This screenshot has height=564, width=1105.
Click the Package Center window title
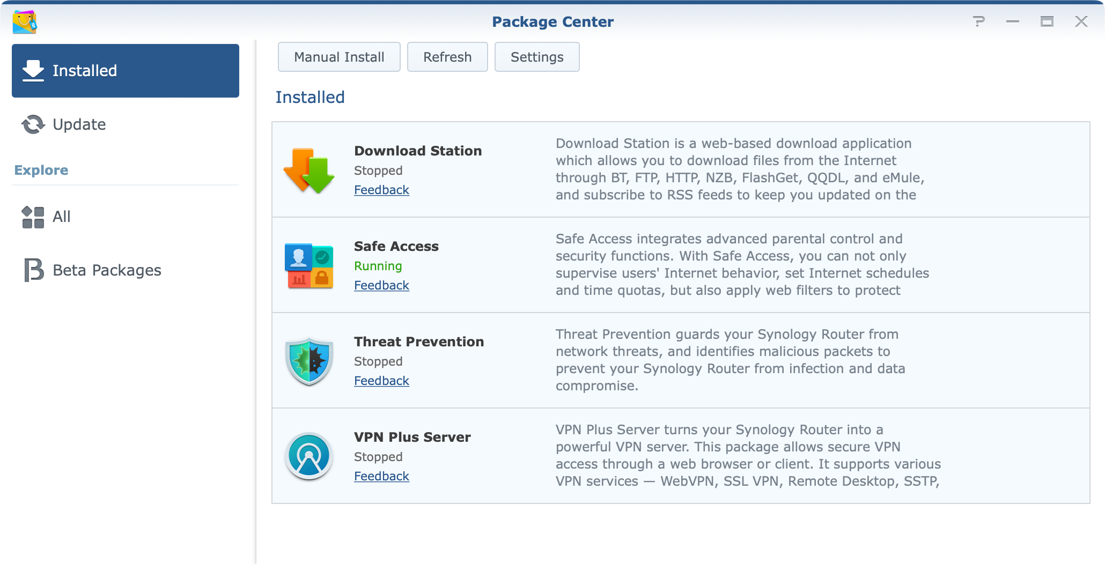tap(552, 21)
